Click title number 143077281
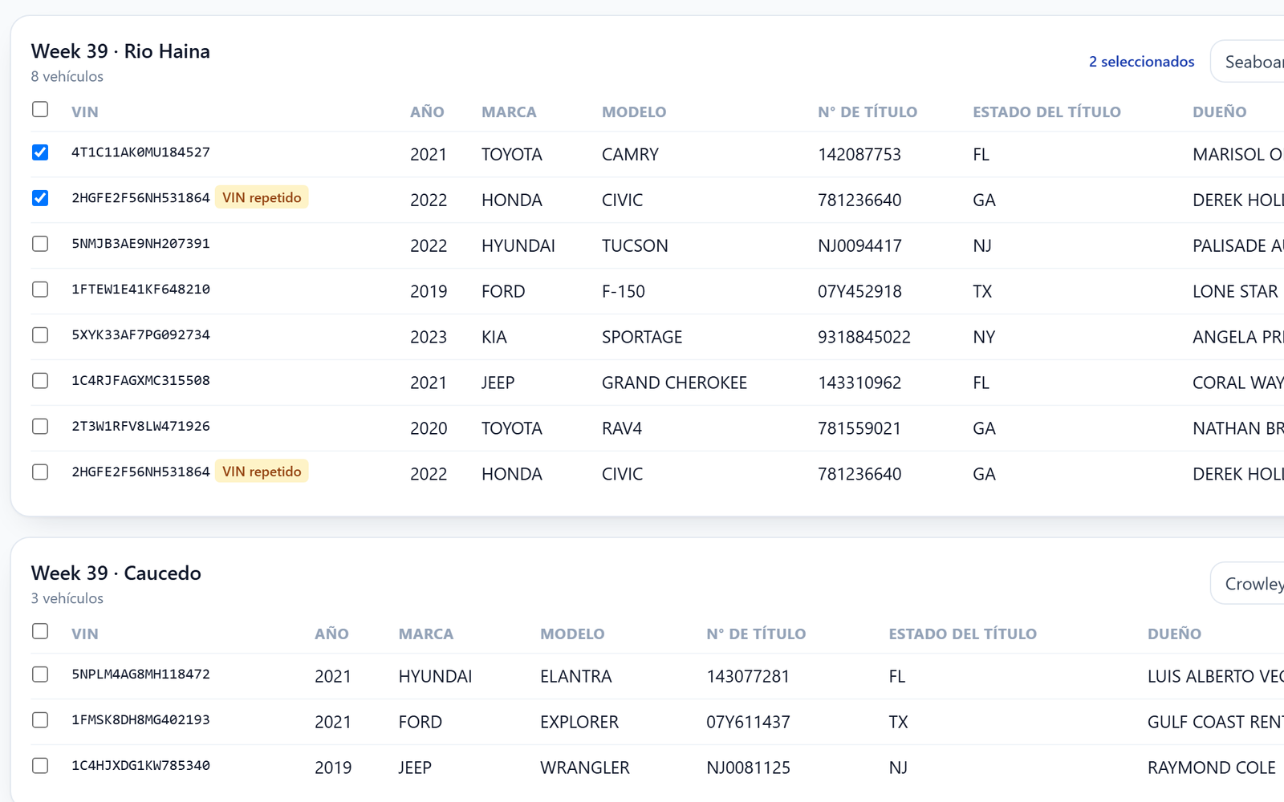Screen dimensions: 1284x802 (x=748, y=677)
